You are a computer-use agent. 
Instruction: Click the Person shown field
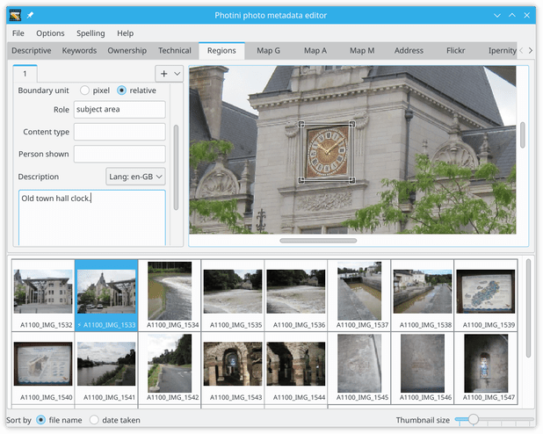point(119,154)
